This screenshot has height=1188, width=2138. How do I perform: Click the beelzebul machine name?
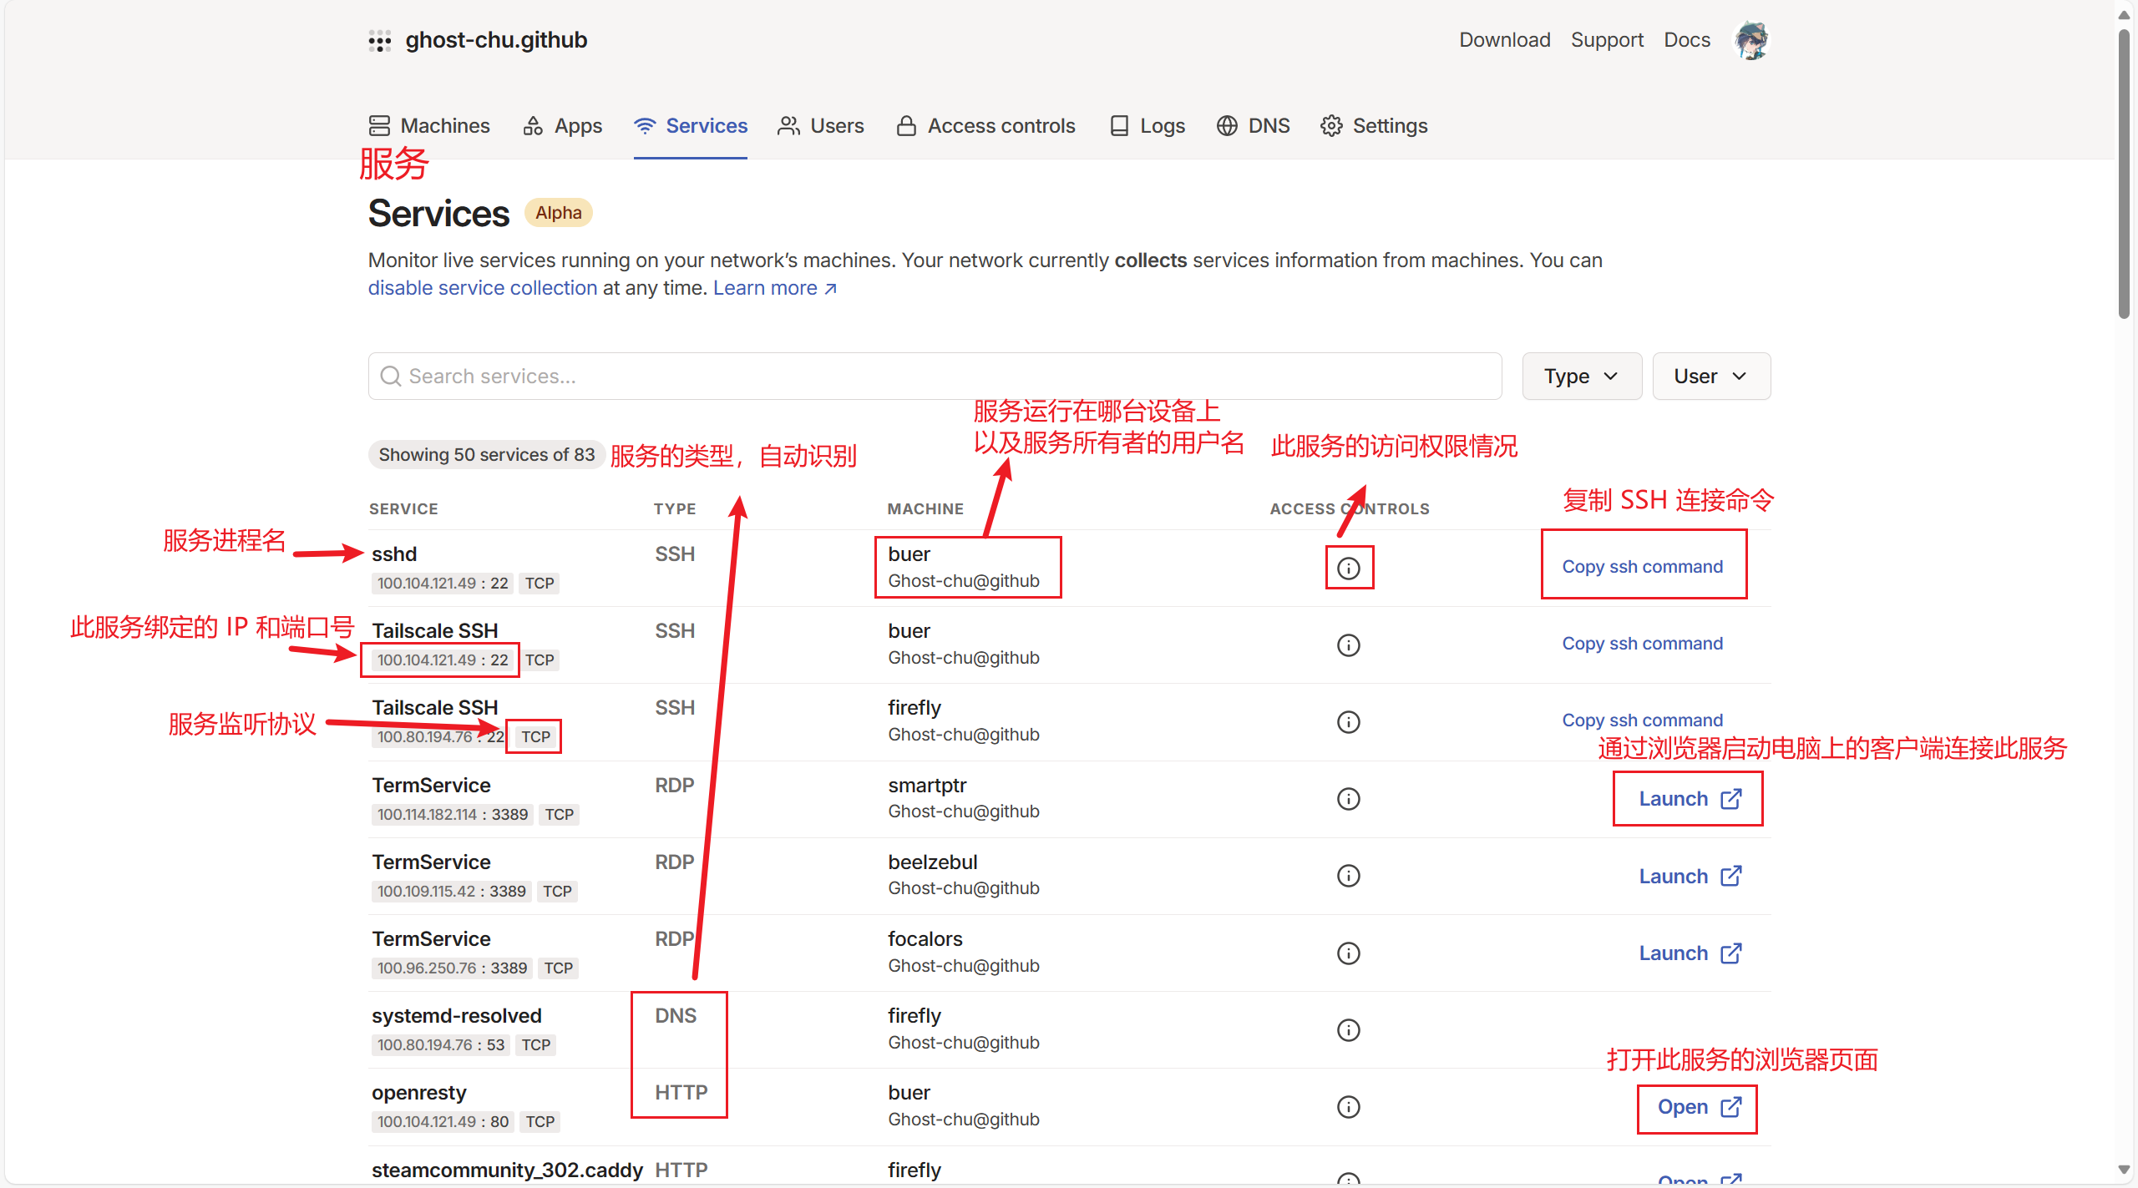pos(933,862)
